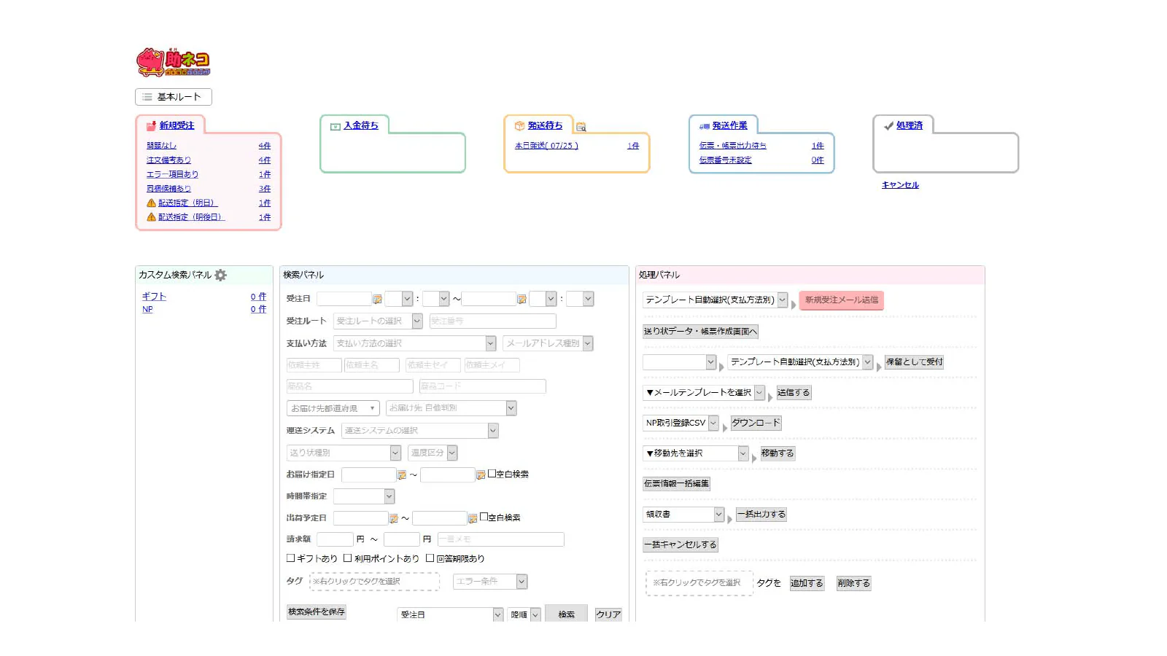This screenshot has height=656, width=1167.
Task: Click warning icon next to 配送指定（明後日）
Action: (x=151, y=216)
